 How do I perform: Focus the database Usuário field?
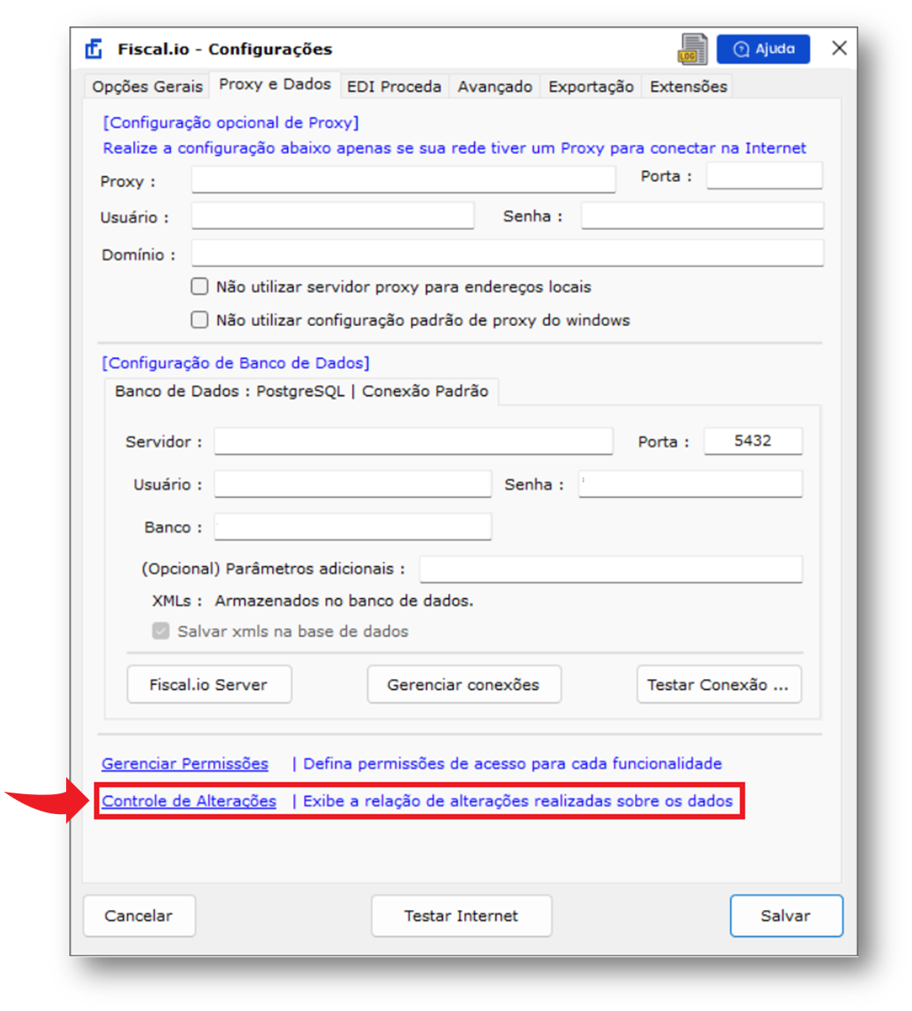[353, 484]
